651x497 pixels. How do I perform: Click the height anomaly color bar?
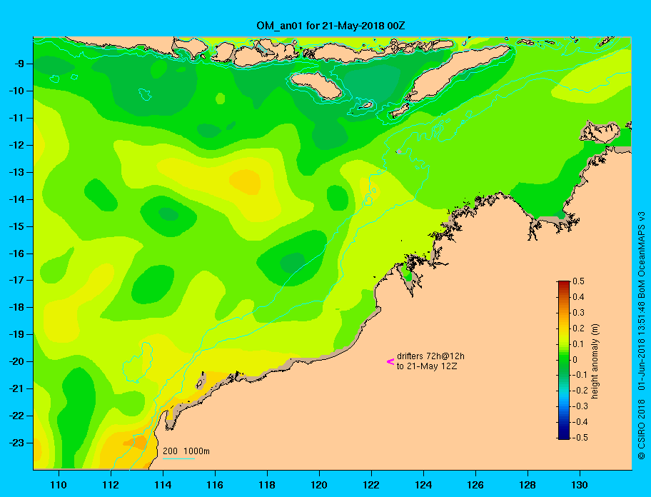click(564, 360)
